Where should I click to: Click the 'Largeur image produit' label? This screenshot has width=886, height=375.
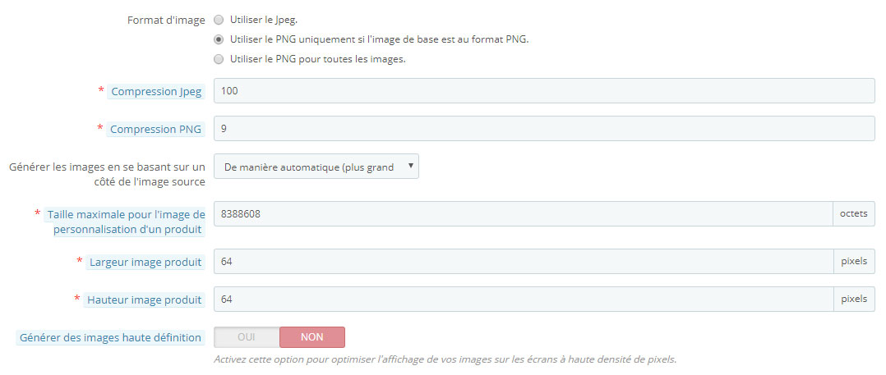(x=145, y=263)
